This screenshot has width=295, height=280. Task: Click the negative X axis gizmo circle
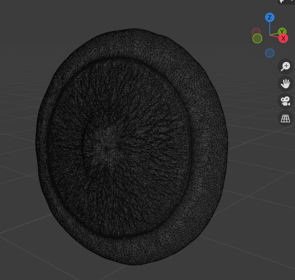click(x=256, y=32)
